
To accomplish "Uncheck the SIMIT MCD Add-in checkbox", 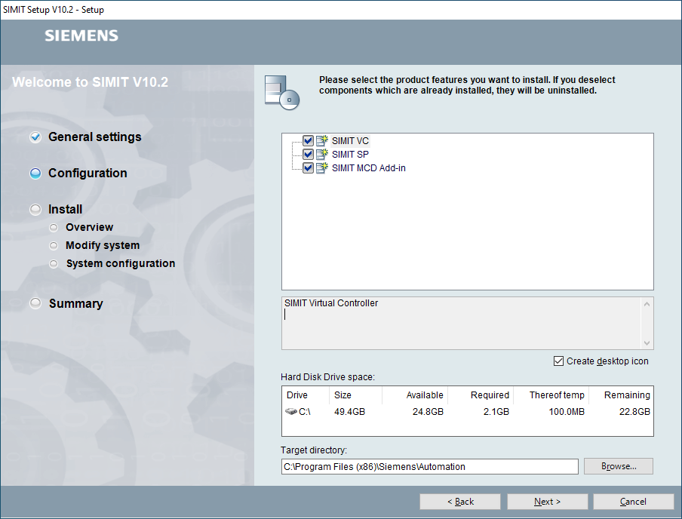I will [308, 167].
